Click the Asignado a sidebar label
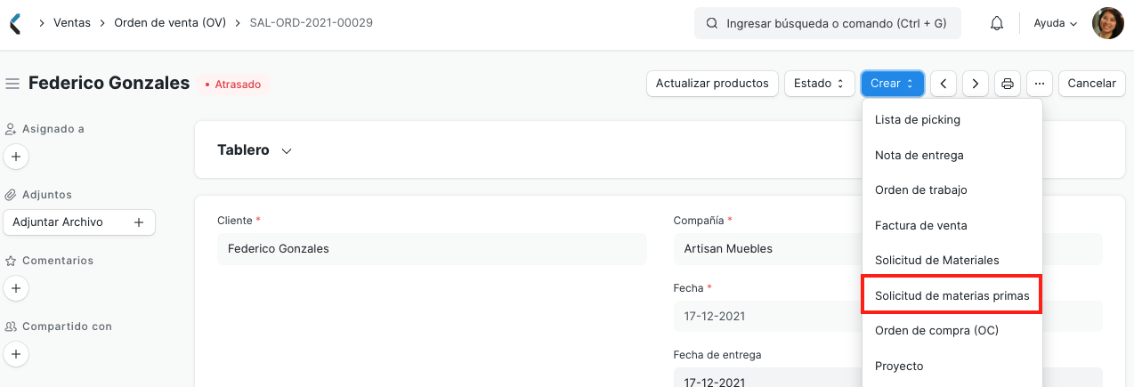 pos(53,129)
